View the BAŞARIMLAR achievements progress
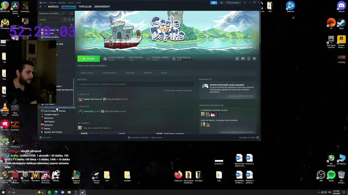 tap(182, 58)
